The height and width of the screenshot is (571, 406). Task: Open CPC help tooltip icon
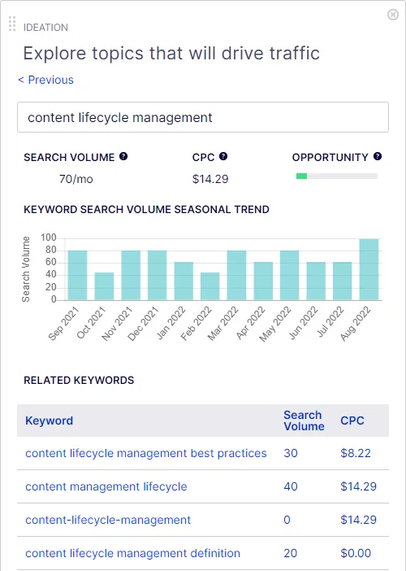(223, 157)
